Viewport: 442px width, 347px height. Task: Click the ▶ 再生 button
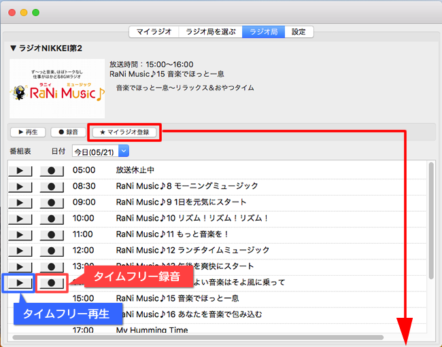tap(28, 132)
